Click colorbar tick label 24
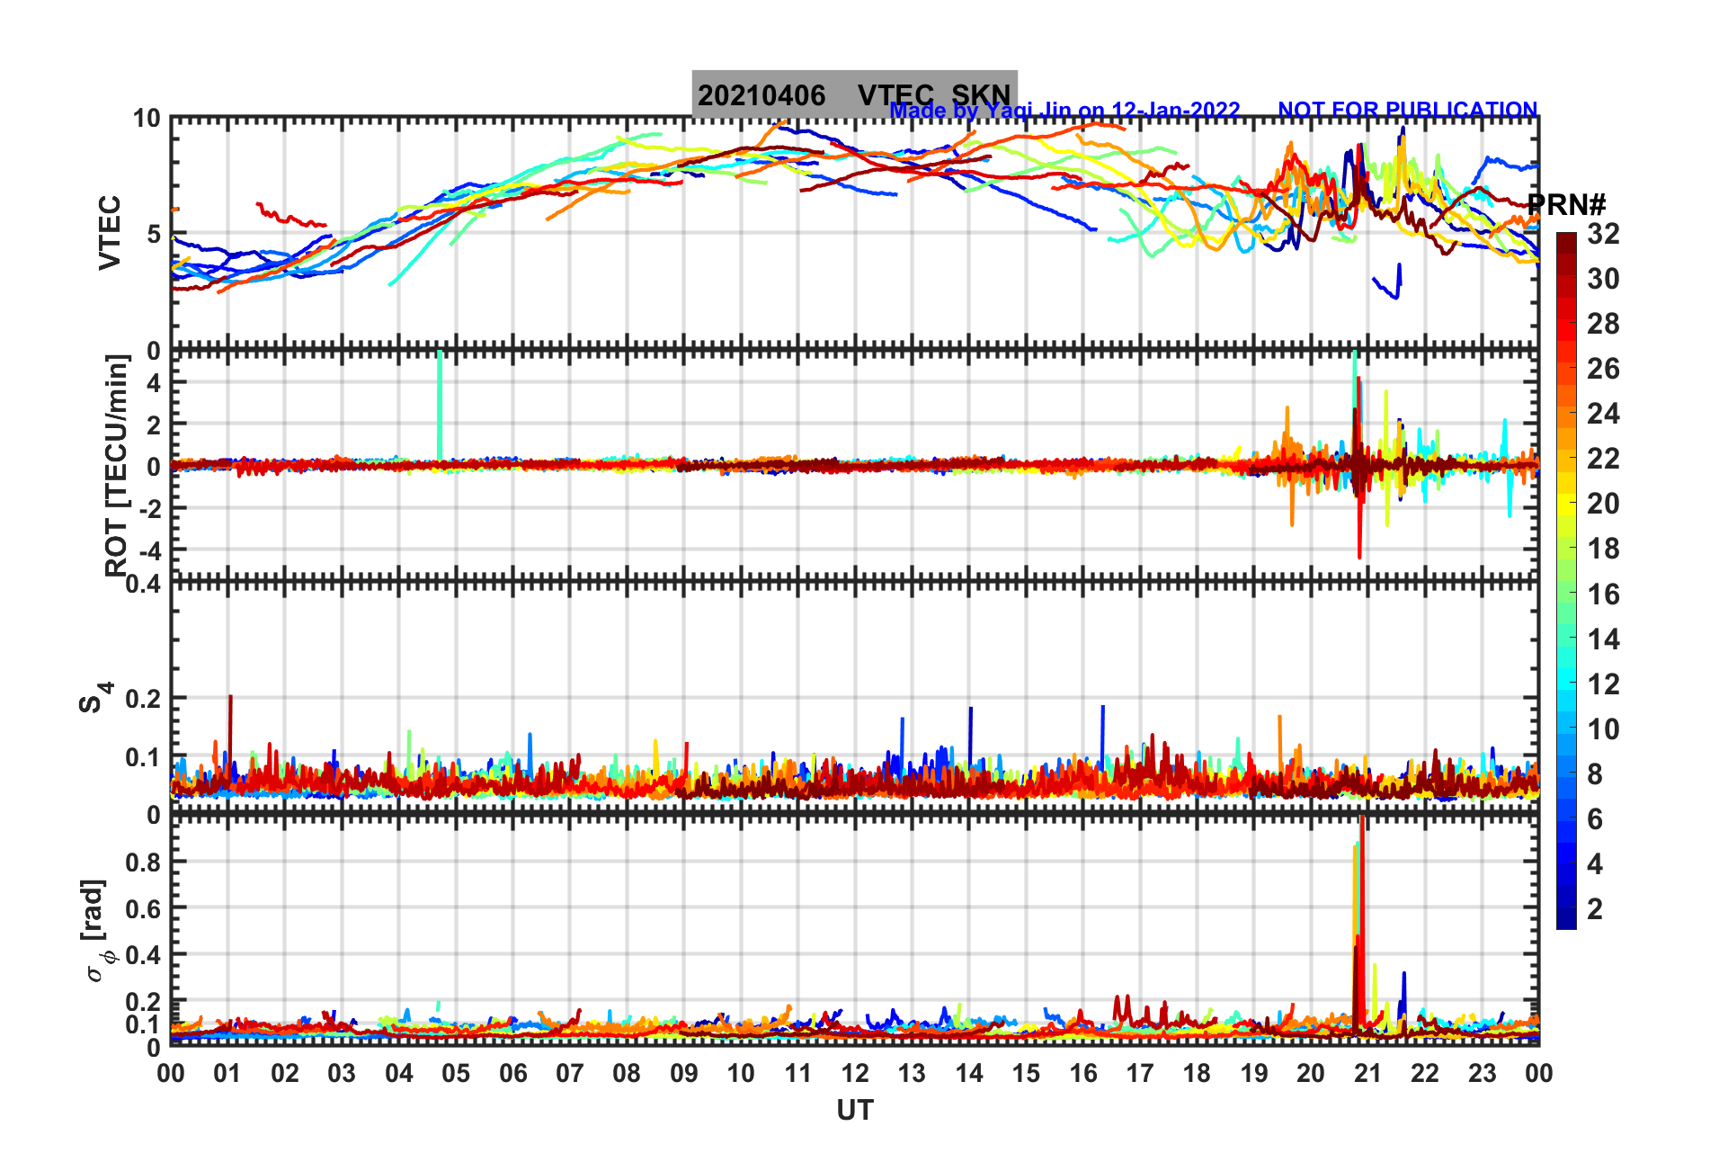This screenshot has width=1710, height=1162. pos(1603,414)
